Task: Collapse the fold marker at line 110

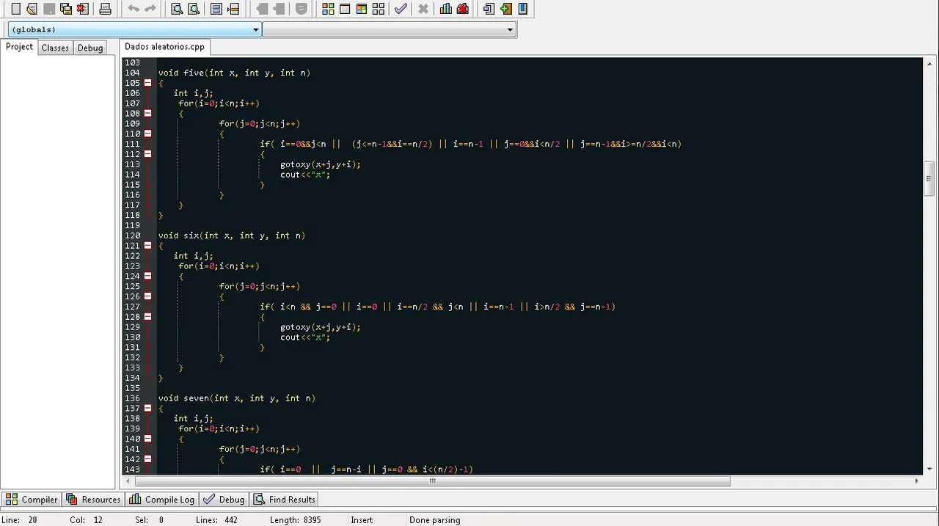Action: (x=147, y=134)
